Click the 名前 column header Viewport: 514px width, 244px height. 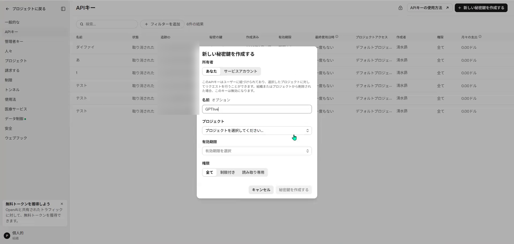pyautogui.click(x=79, y=37)
